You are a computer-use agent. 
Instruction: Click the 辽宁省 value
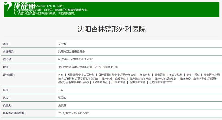pyautogui.click(x=62, y=44)
